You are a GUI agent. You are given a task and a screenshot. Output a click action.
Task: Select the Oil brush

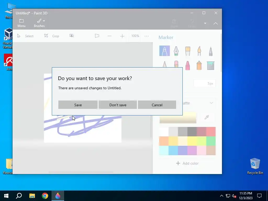(x=188, y=51)
